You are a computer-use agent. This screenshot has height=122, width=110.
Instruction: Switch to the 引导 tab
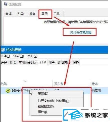click(20, 14)
